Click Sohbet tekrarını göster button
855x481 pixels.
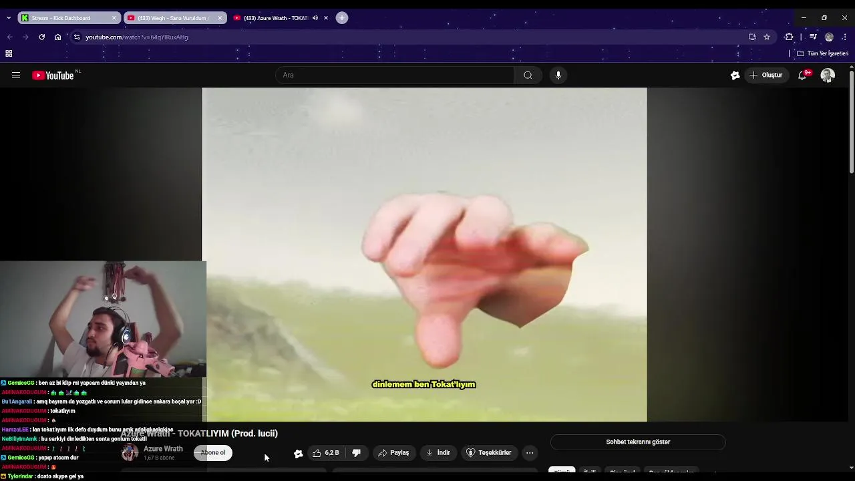(638, 442)
